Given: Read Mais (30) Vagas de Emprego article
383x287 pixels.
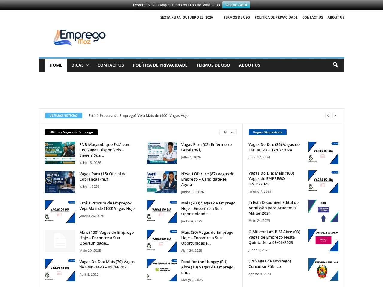Looking at the screenshot, I should point(207,238).
